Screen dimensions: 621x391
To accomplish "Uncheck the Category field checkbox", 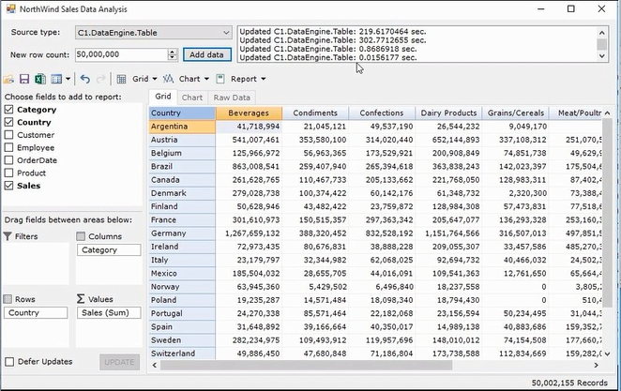I will [8, 109].
